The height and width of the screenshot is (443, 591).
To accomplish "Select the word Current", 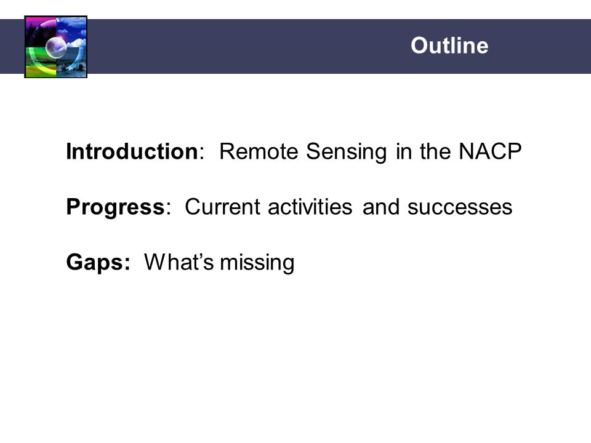I will coord(222,207).
